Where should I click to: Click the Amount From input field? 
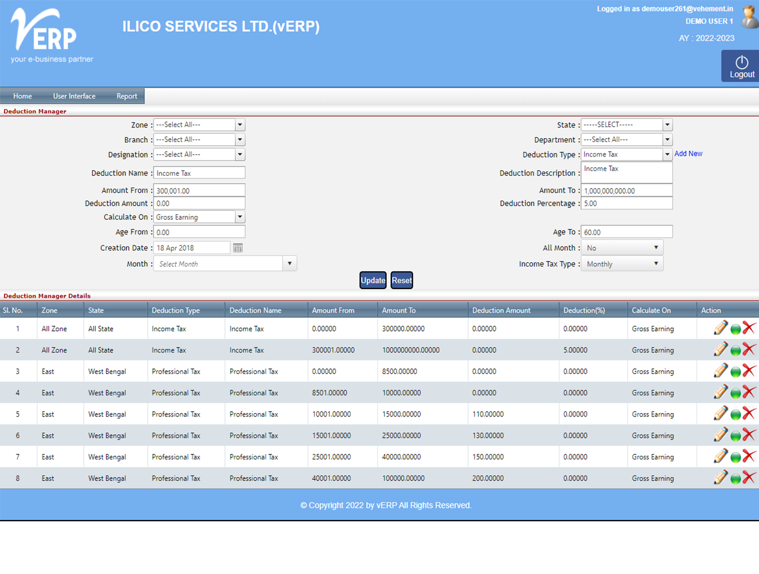click(x=199, y=190)
